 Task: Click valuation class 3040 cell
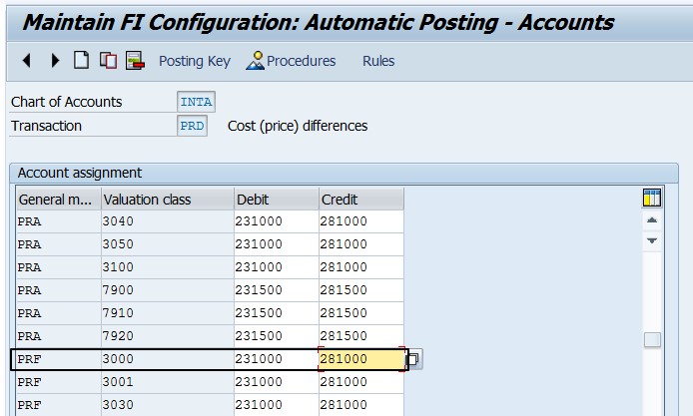point(168,221)
